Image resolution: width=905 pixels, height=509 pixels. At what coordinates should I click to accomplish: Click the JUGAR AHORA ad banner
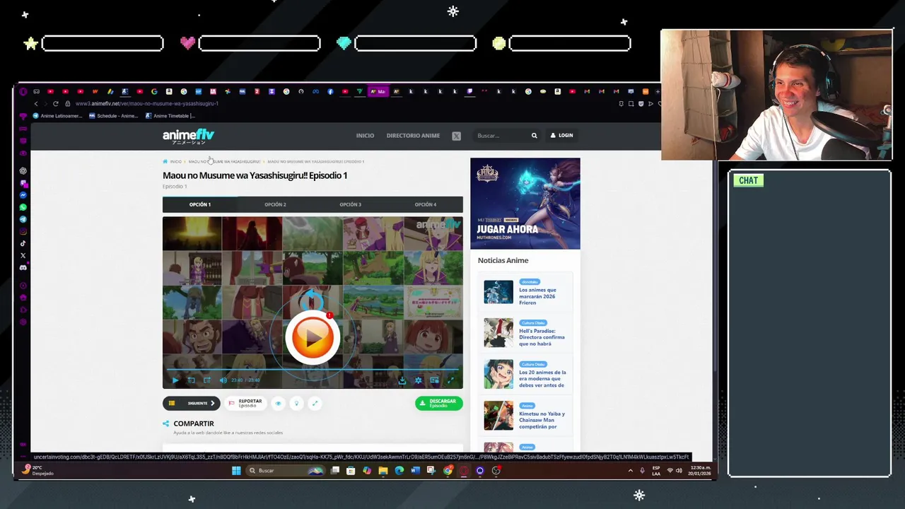pyautogui.click(x=525, y=204)
